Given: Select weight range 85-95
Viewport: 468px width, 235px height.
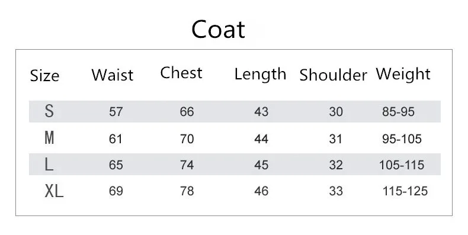Looking at the screenshot, I should (x=398, y=112).
